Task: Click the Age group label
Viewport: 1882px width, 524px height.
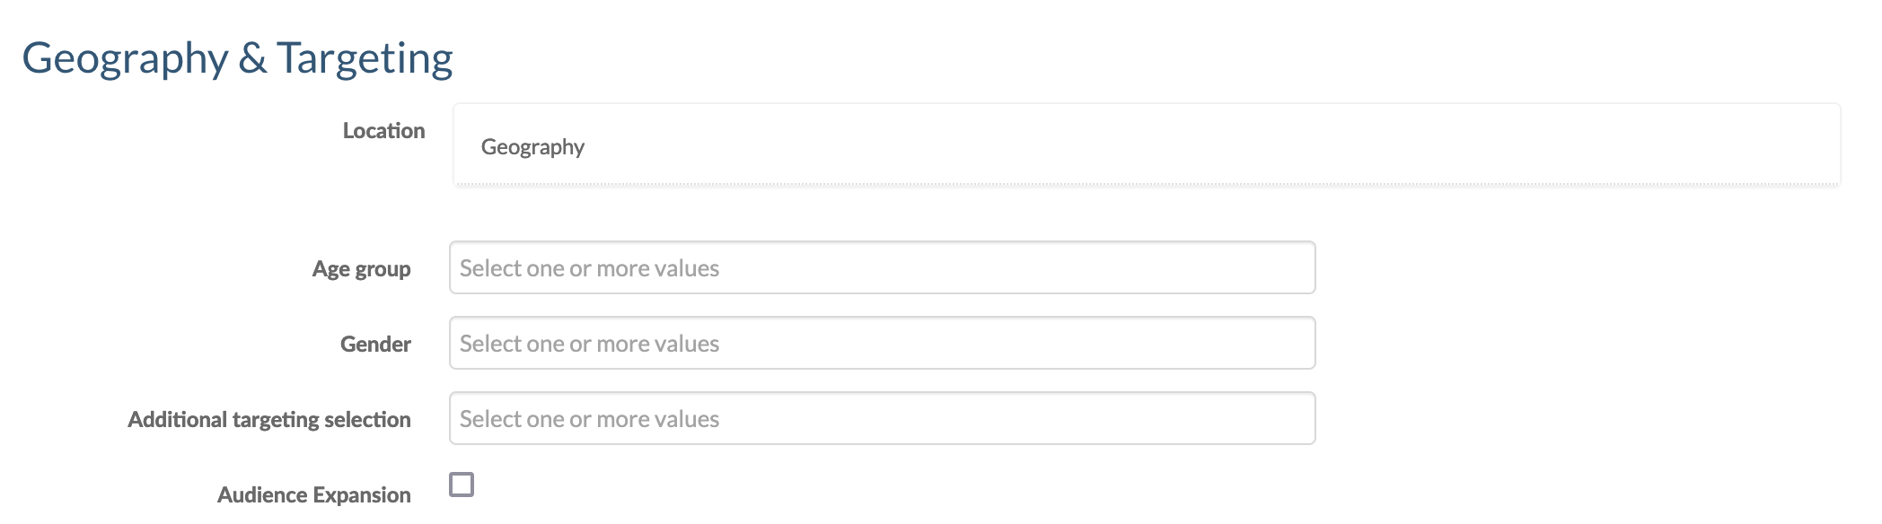Action: click(x=361, y=269)
